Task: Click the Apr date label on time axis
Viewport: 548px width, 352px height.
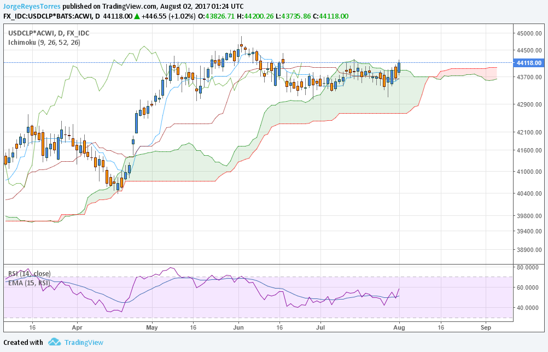Action: coord(77,327)
